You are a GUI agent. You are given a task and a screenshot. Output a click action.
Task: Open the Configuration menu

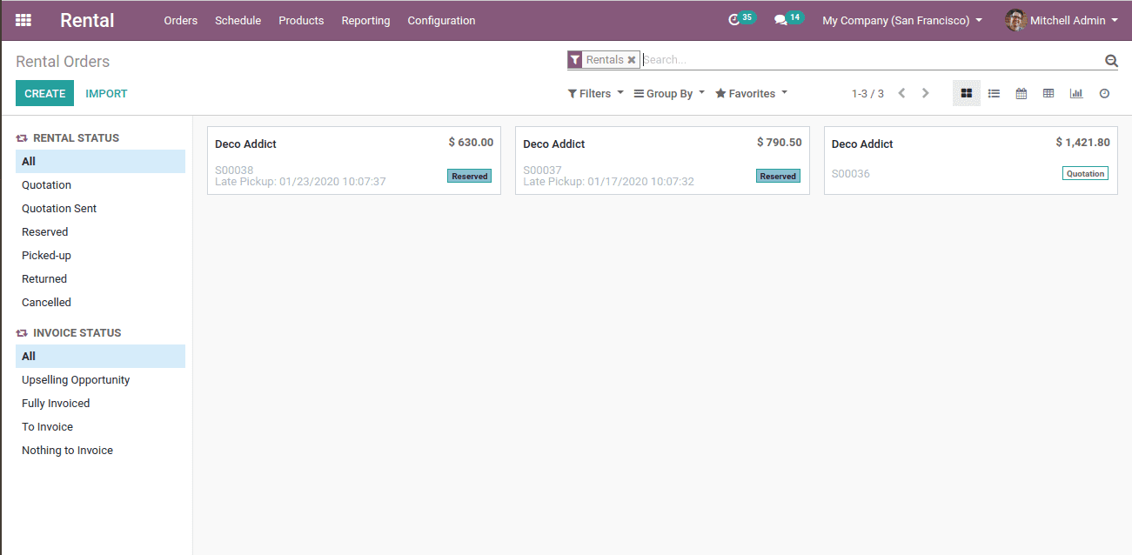[441, 20]
